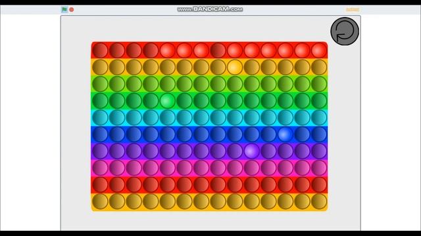The height and width of the screenshot is (236, 421).
Task: Pop the first bubble in the upper orange row
Action: [100, 67]
